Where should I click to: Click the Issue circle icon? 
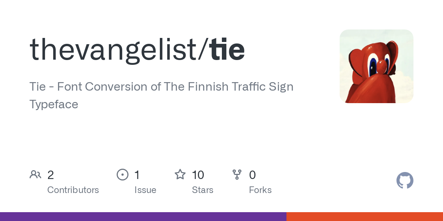click(x=123, y=175)
